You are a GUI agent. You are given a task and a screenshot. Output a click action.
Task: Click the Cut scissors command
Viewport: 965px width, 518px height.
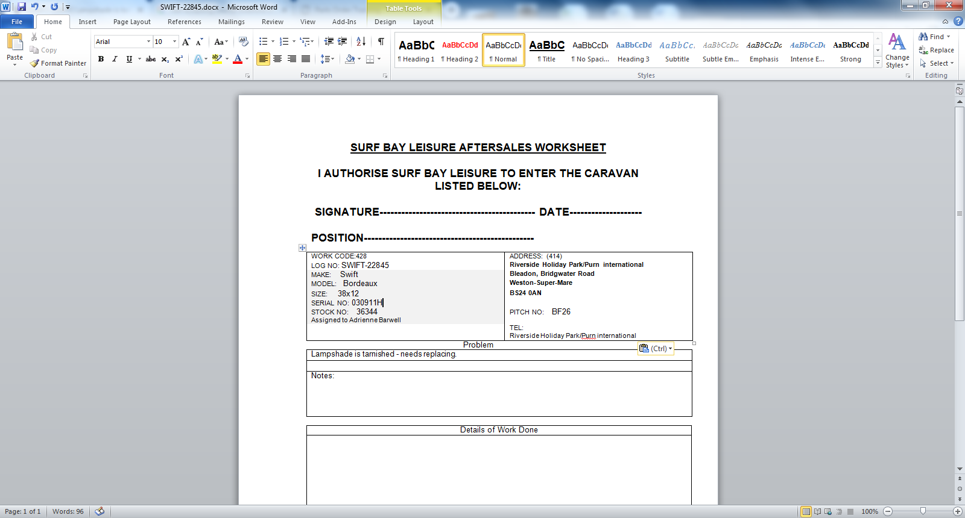(41, 37)
